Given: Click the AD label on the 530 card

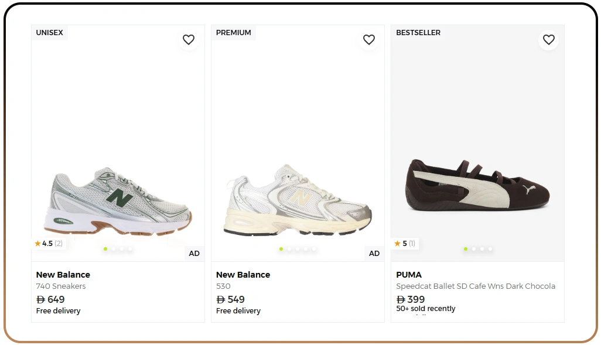Looking at the screenshot, I should click(374, 254).
